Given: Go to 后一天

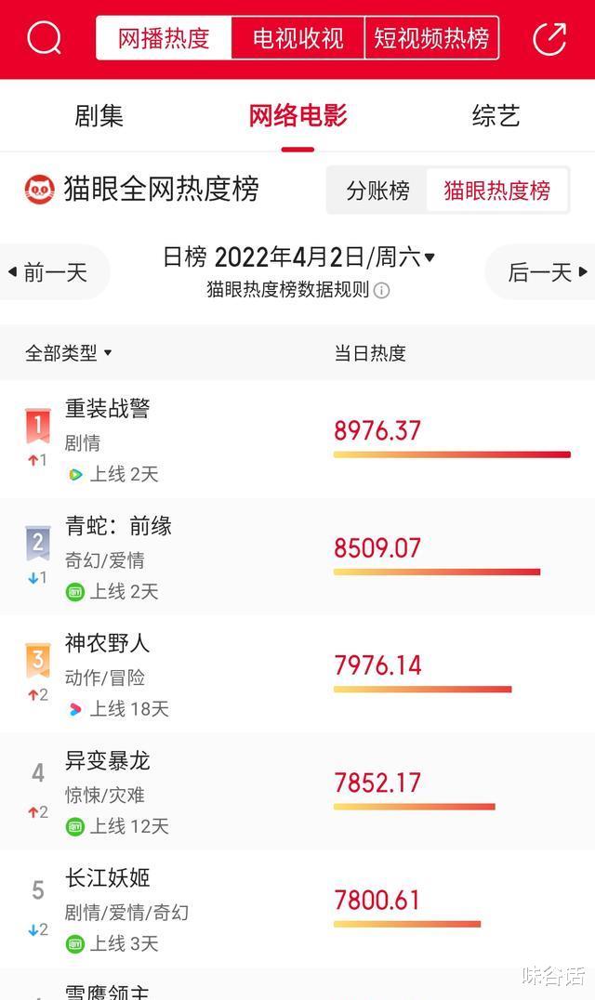Looking at the screenshot, I should point(541,272).
